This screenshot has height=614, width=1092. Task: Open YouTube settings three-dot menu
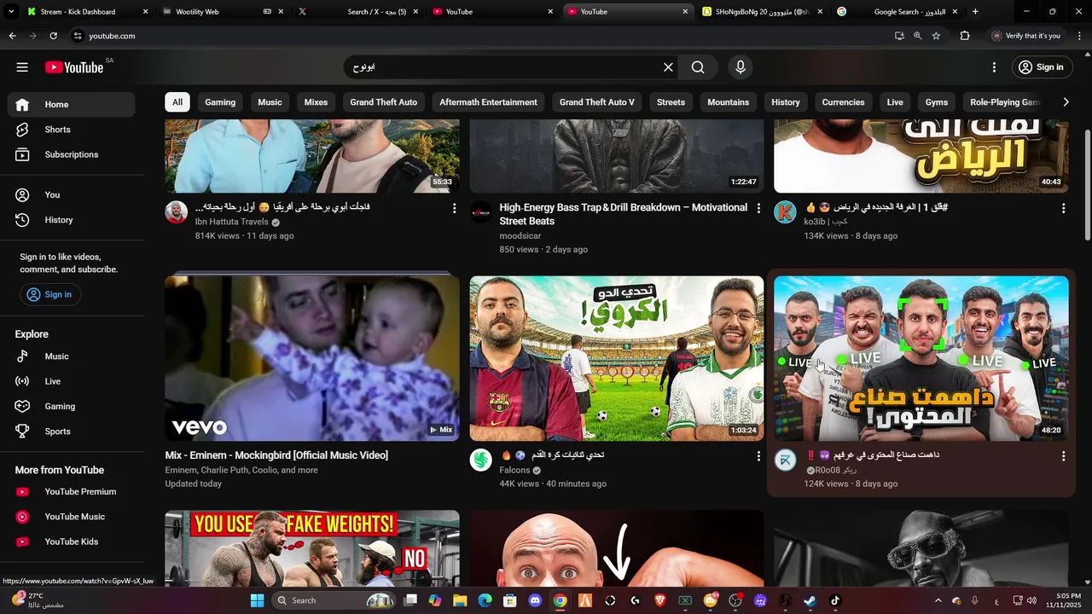994,67
